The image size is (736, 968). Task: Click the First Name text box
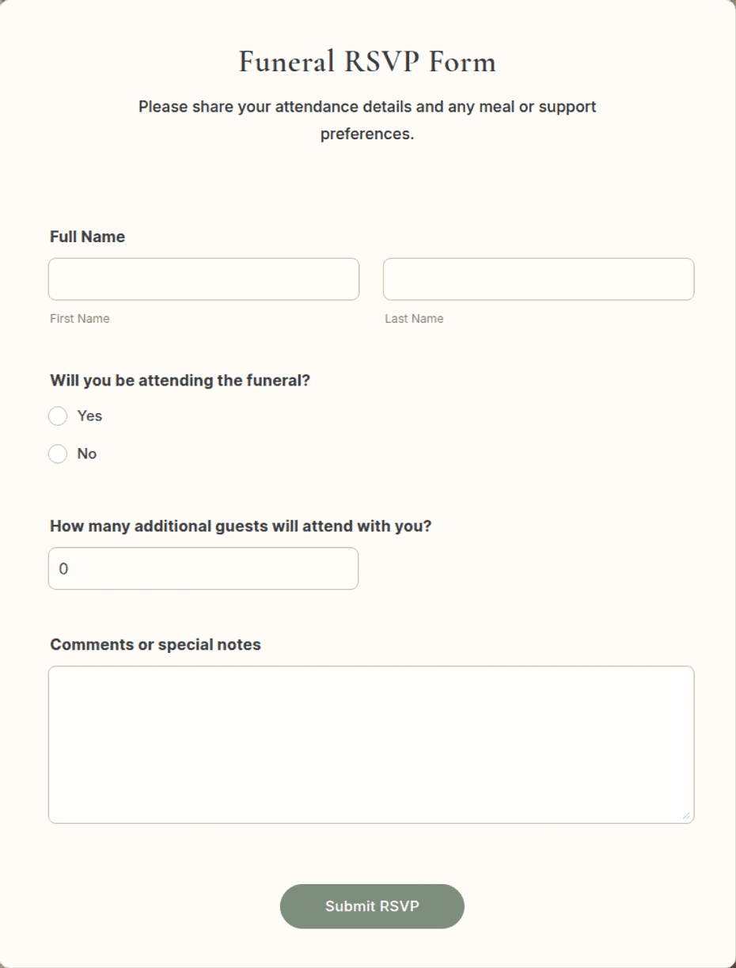click(x=203, y=279)
